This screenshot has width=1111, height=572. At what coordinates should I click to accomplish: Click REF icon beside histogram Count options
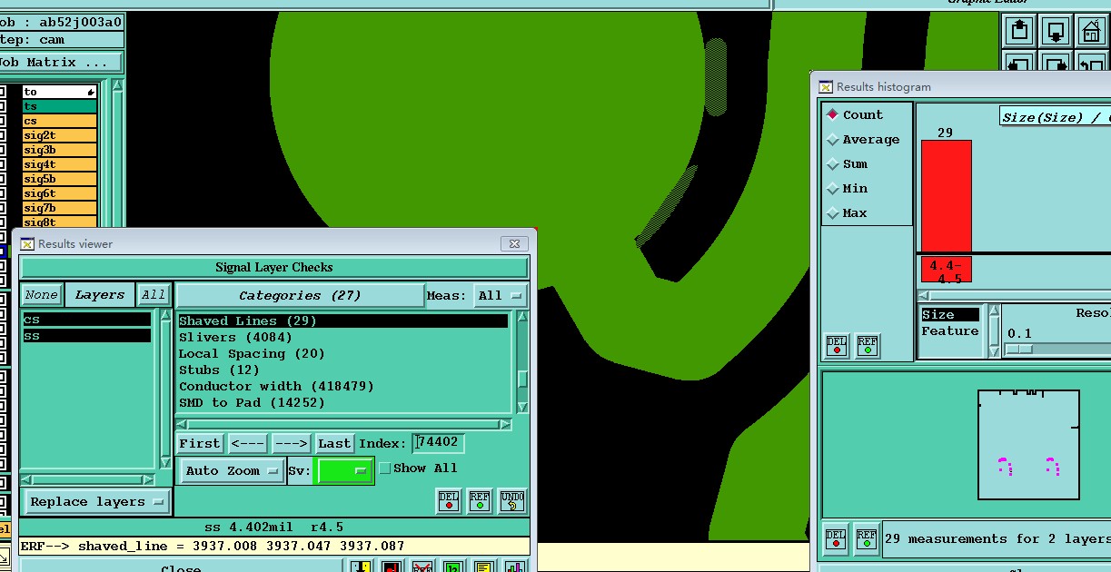click(868, 346)
